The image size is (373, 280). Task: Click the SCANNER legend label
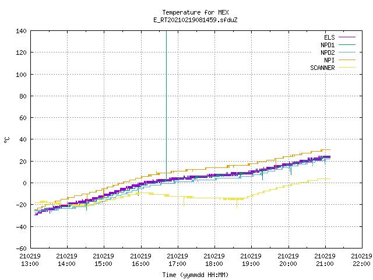pos(322,68)
